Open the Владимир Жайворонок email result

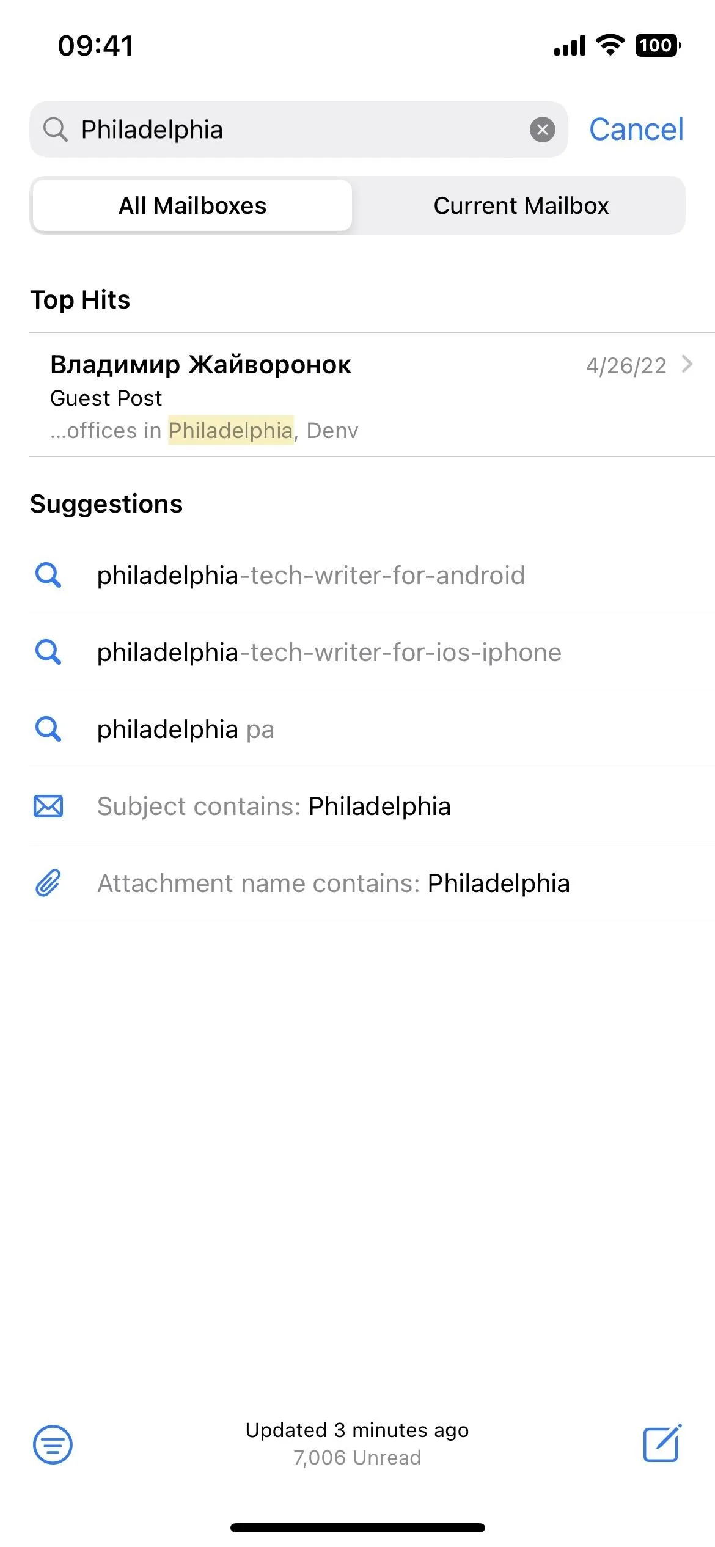tap(372, 395)
